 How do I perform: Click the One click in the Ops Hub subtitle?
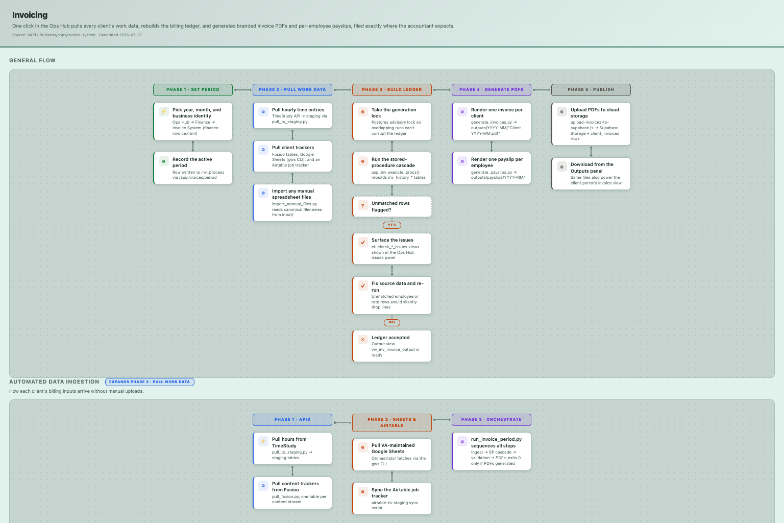233,26
